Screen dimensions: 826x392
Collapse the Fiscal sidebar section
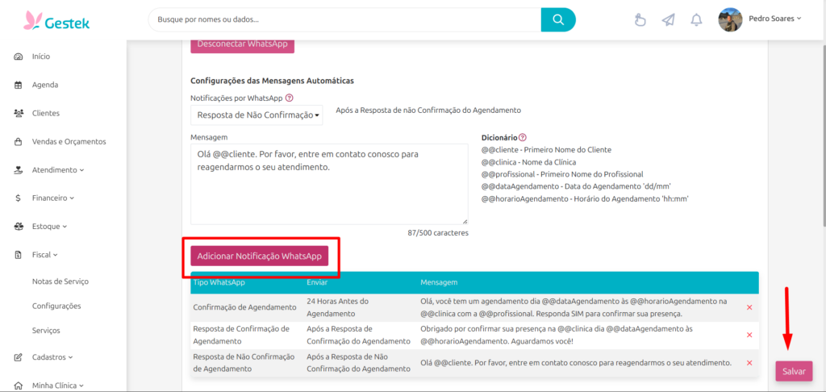(45, 254)
